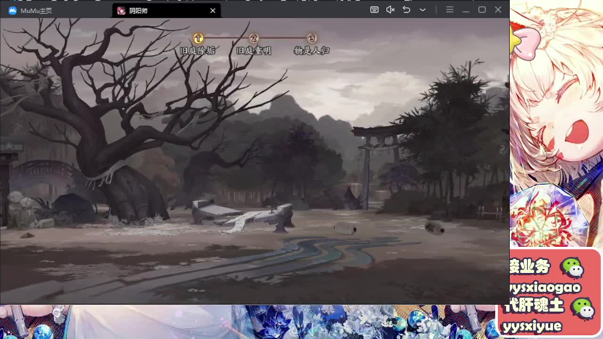Image resolution: width=603 pixels, height=339 pixels.
Task: Close the 阴阳师 game tab
Action: click(x=212, y=10)
